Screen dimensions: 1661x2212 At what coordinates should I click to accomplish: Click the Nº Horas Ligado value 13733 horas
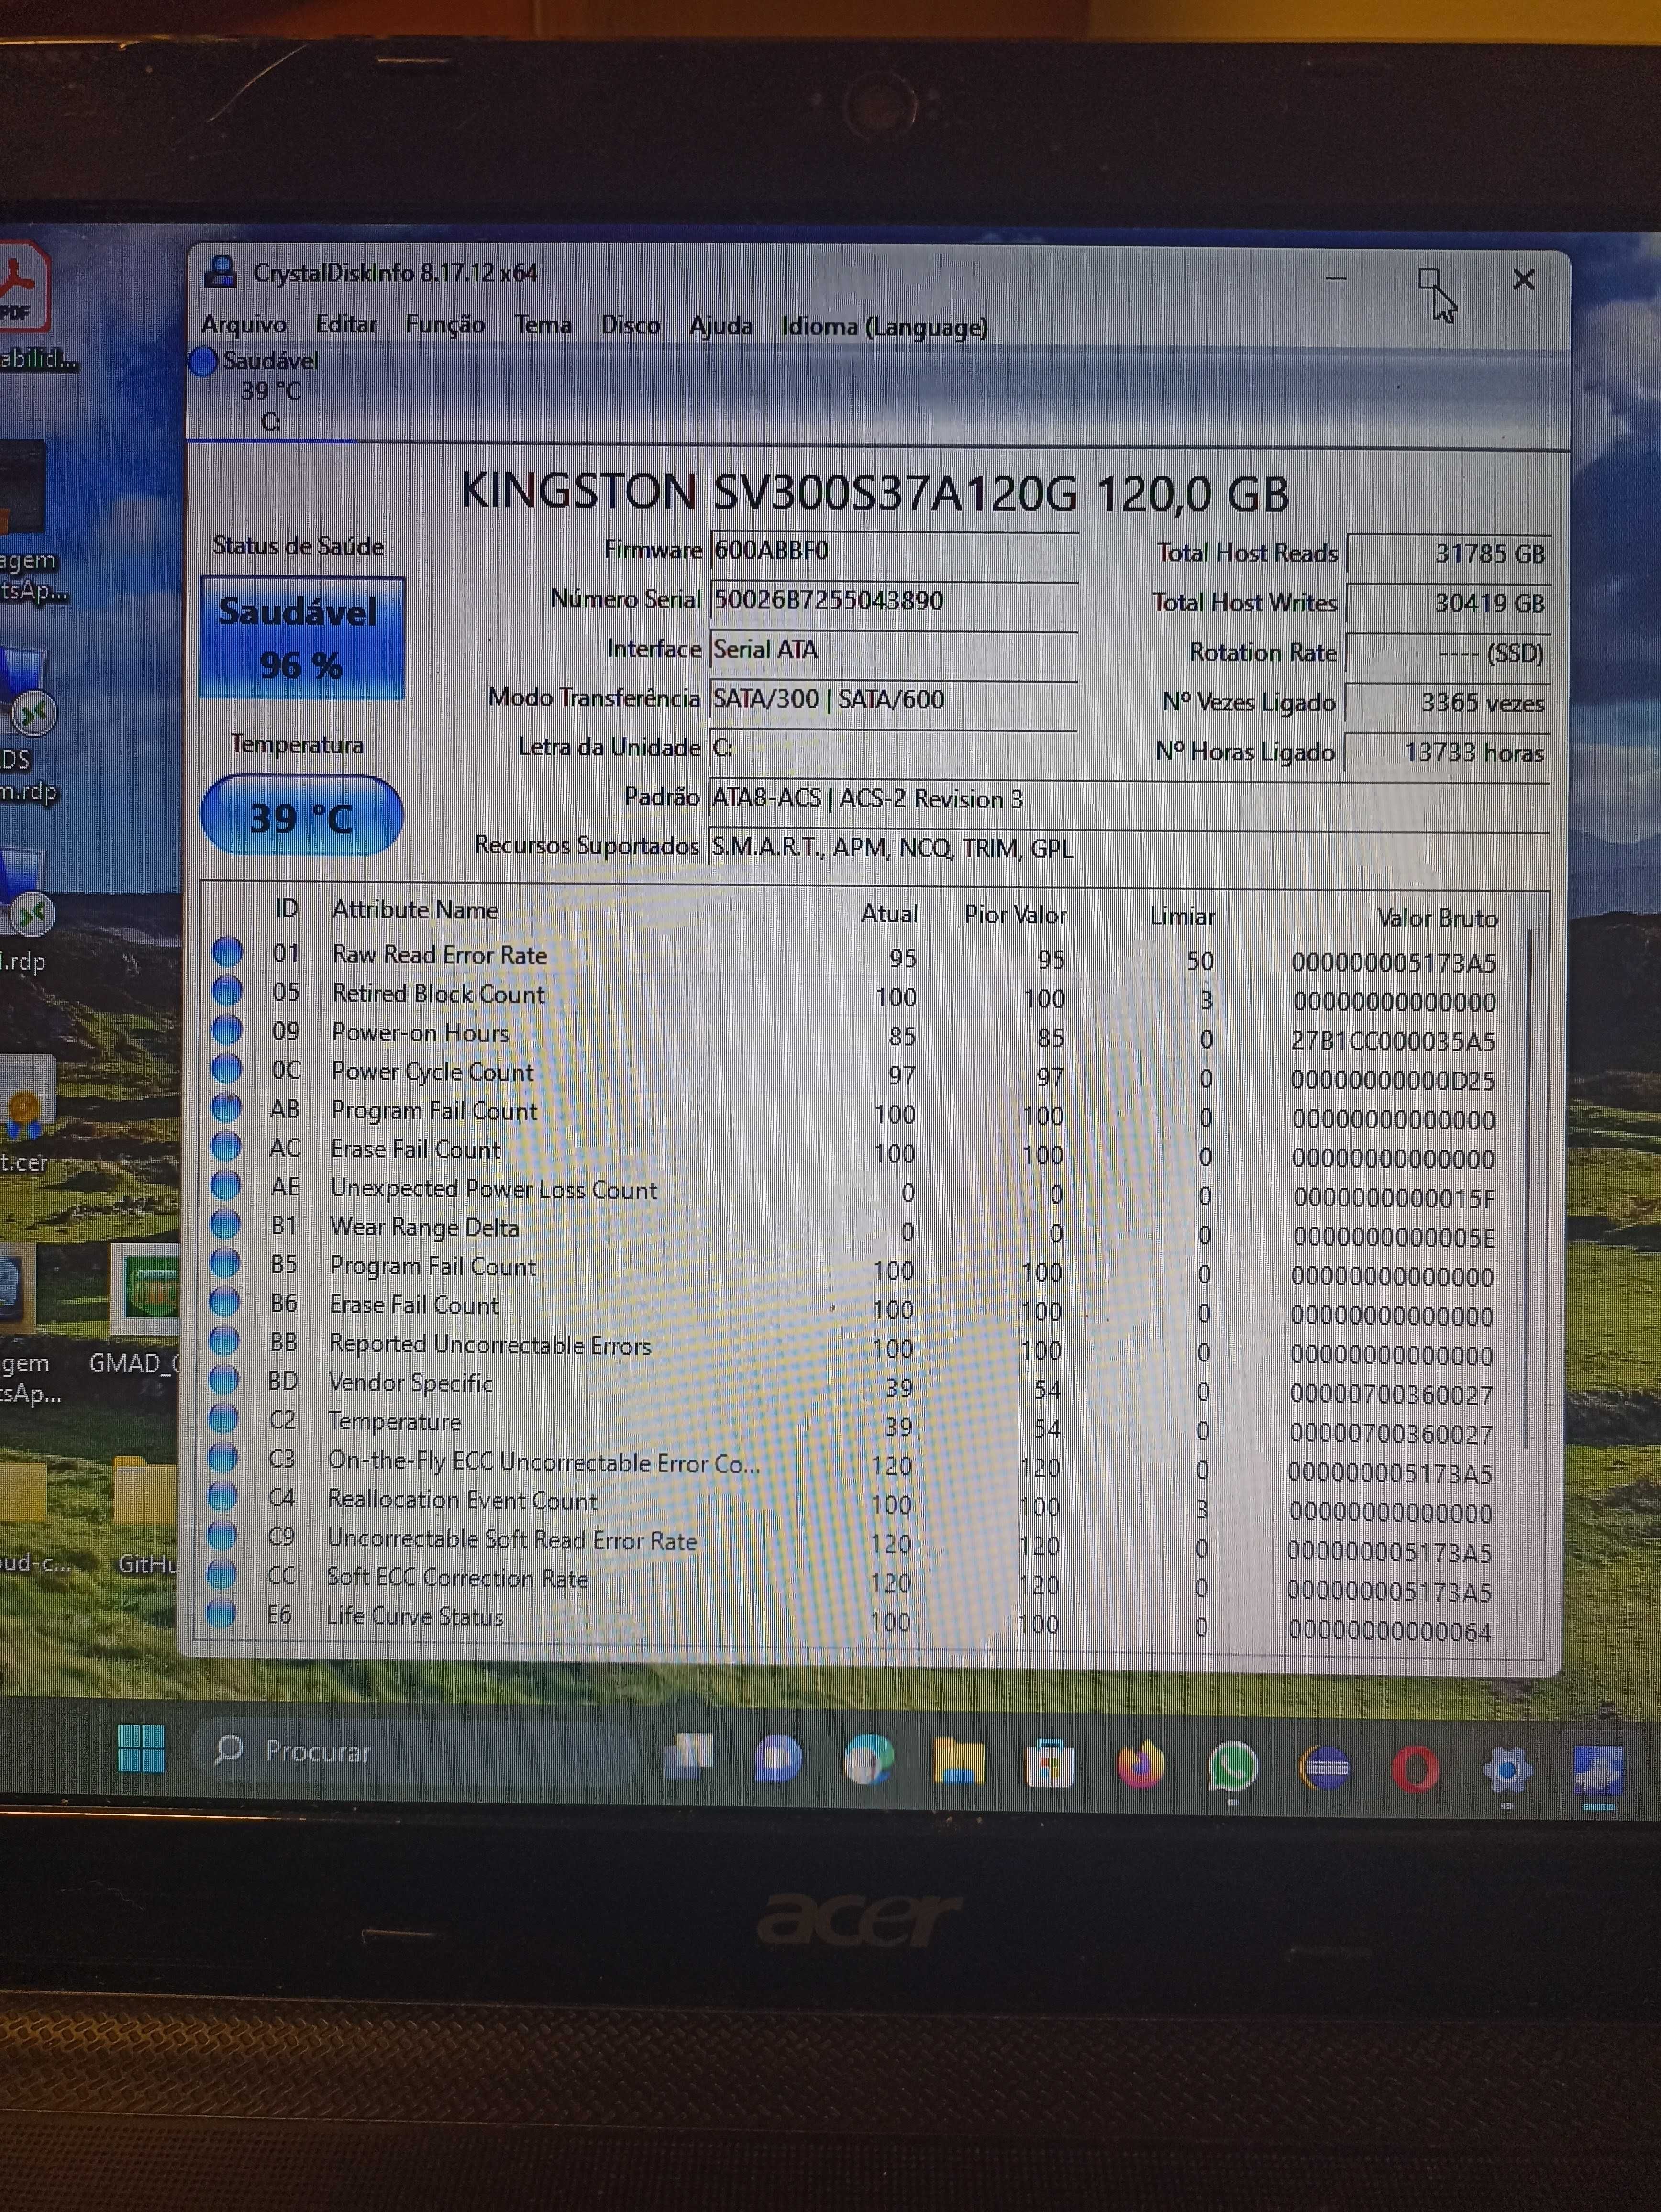coord(1447,752)
